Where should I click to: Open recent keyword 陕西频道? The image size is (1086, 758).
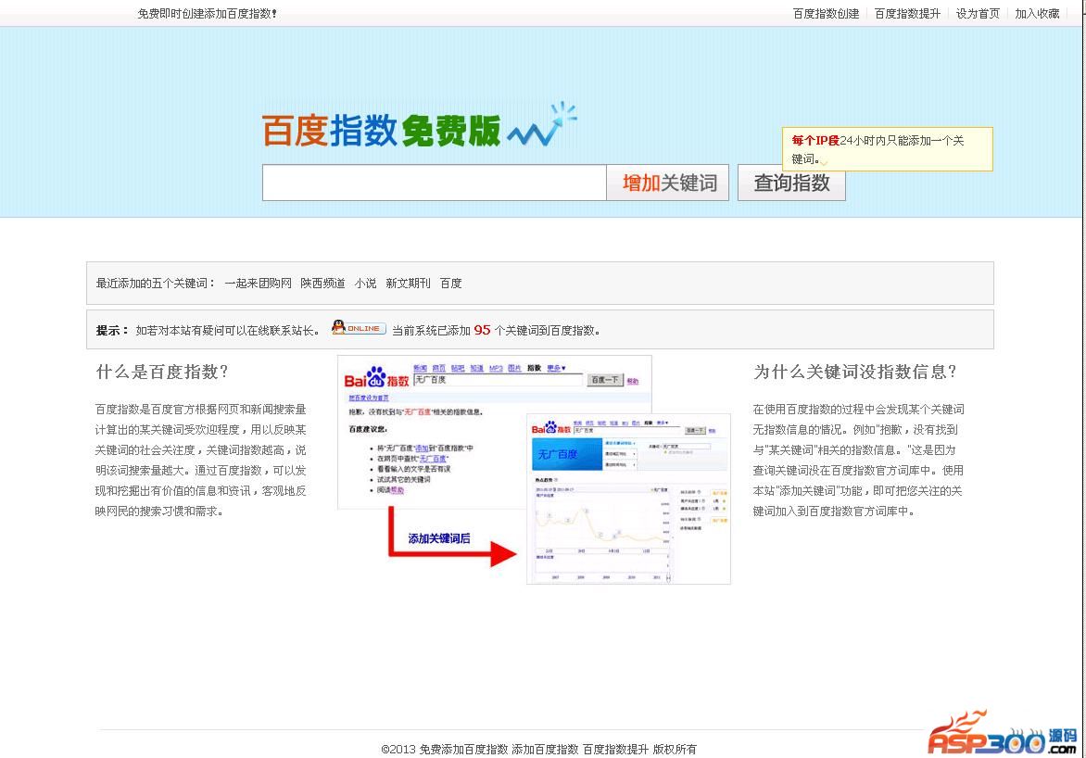(x=322, y=284)
